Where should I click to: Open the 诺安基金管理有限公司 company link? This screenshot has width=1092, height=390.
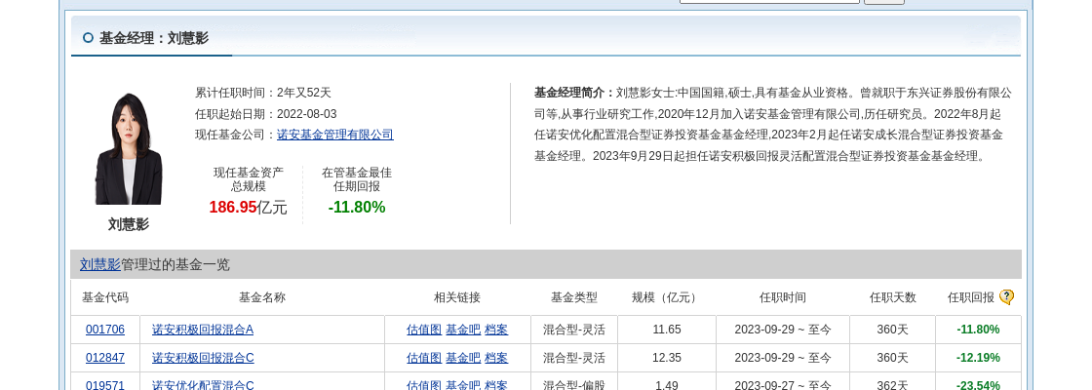click(334, 135)
